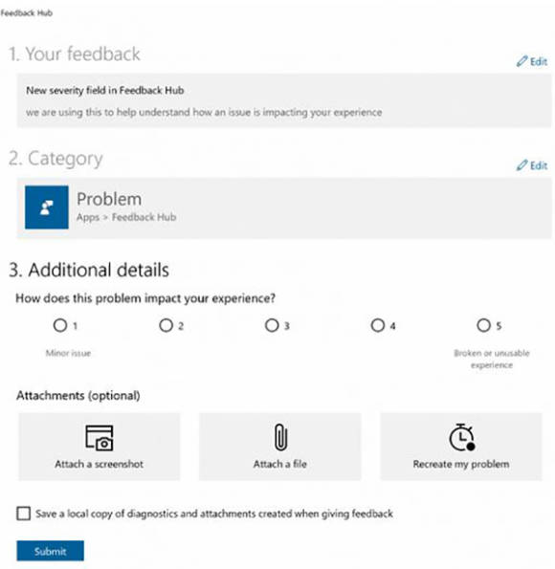This screenshot has height=569, width=555.
Task: Edit the Category section
Action: pos(532,165)
